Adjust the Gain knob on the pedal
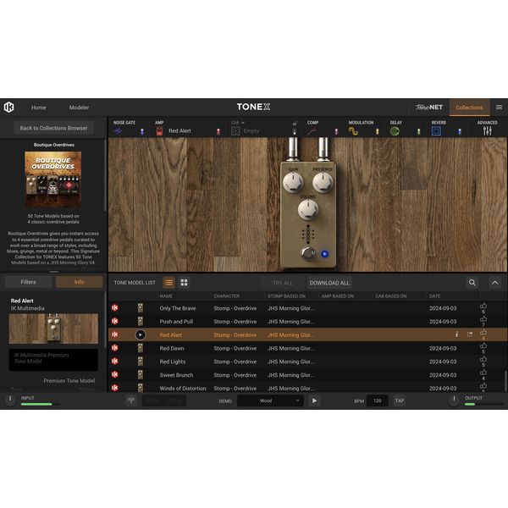 point(293,183)
